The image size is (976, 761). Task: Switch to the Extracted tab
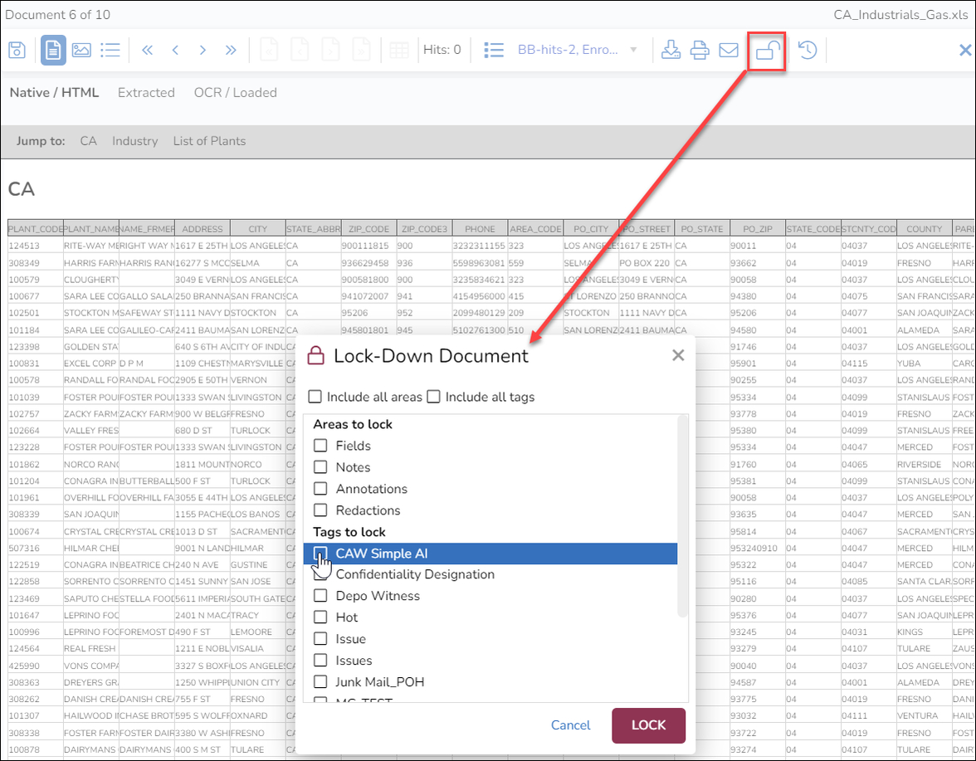point(146,93)
